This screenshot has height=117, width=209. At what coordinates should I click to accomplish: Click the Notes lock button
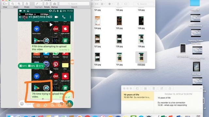coord(170,88)
